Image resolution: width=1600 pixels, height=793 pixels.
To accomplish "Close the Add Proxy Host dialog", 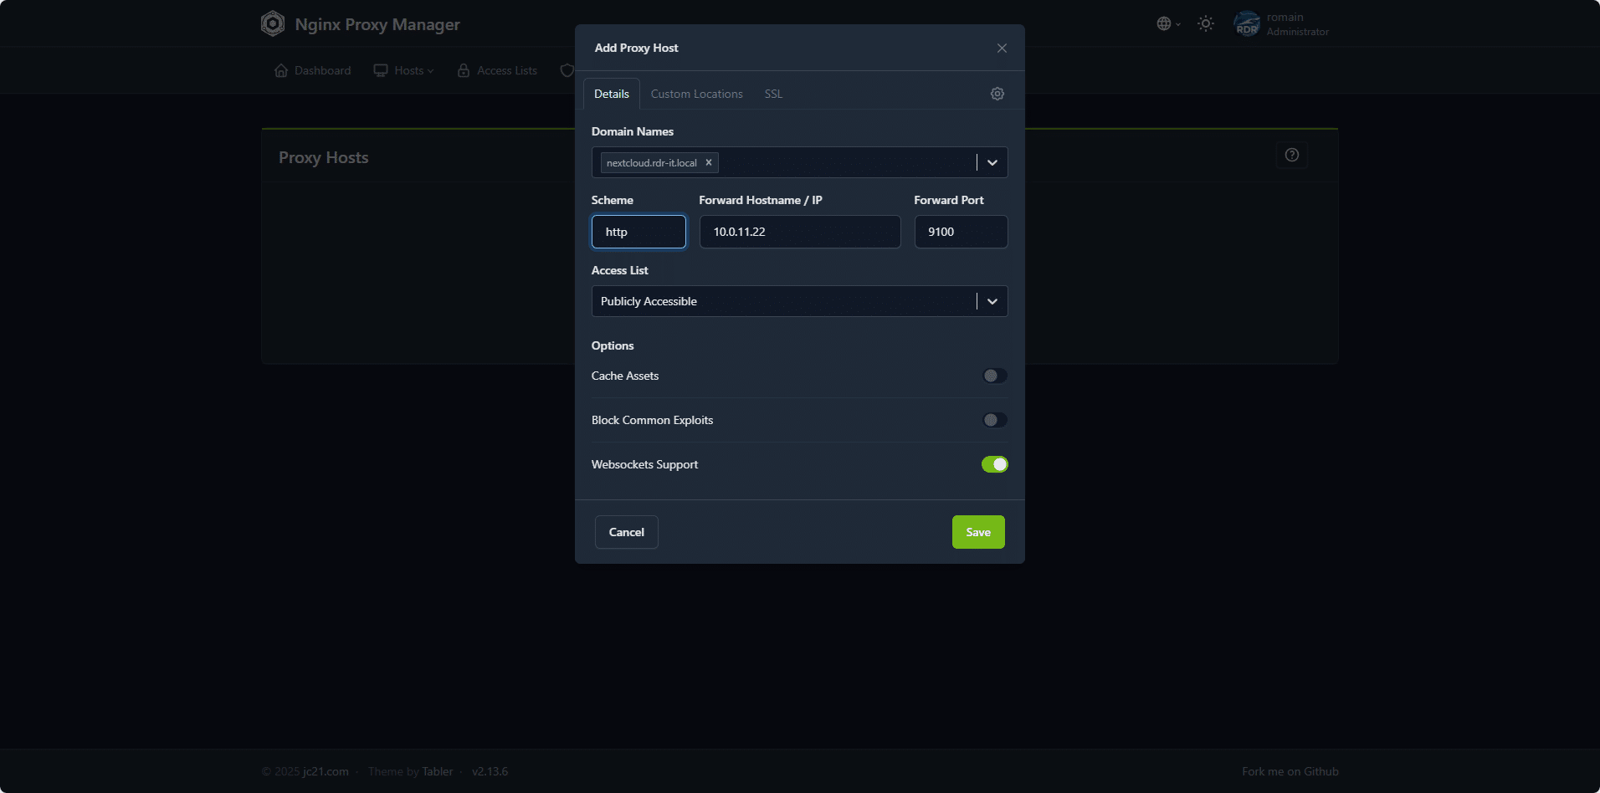I will (x=1002, y=48).
